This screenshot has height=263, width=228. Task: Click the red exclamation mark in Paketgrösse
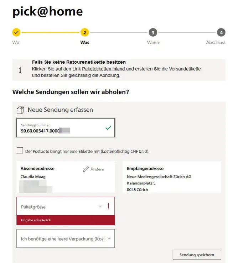tap(108, 206)
